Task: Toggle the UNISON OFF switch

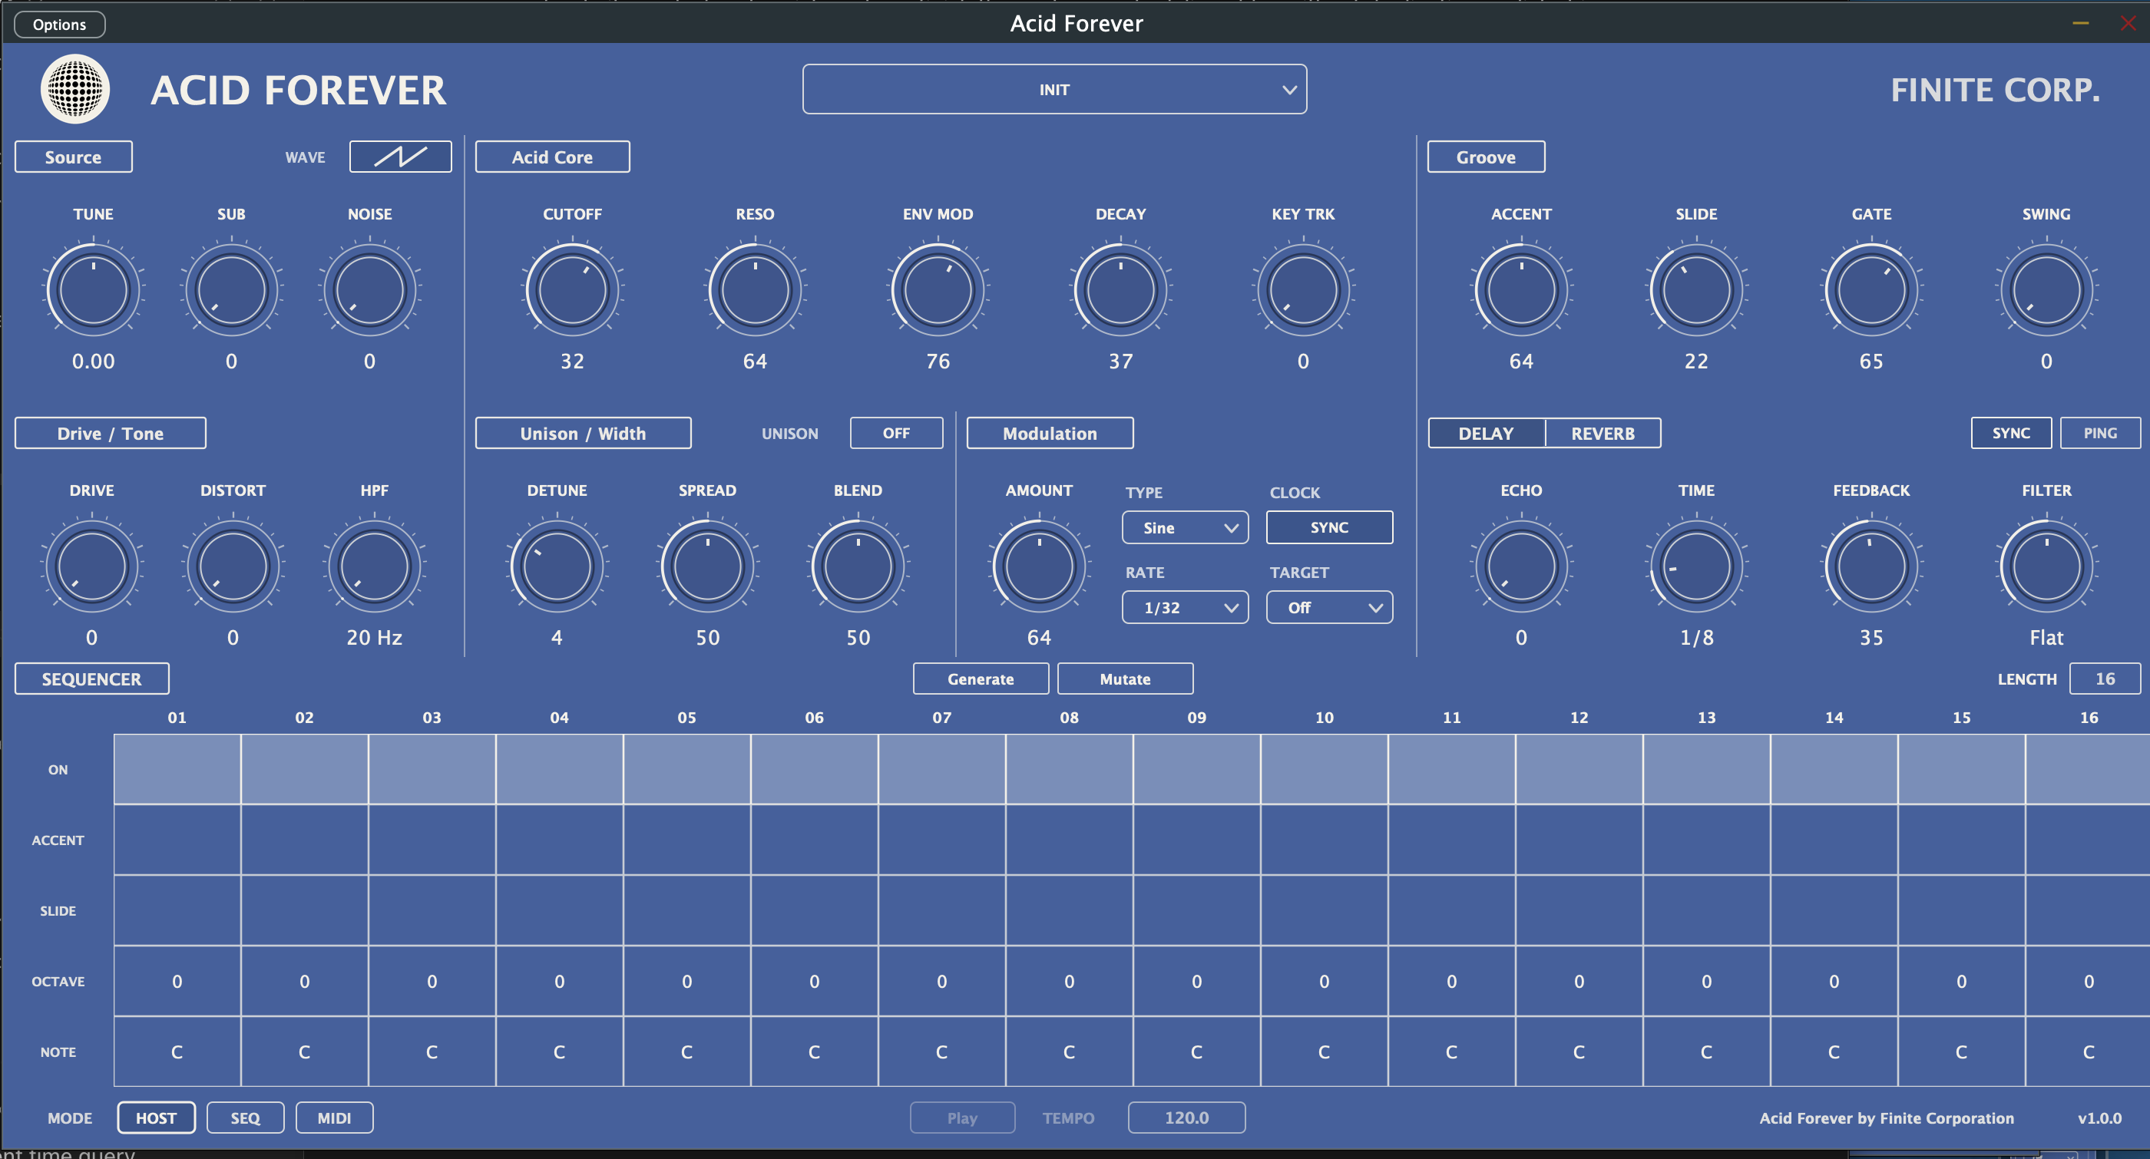Action: click(x=896, y=433)
